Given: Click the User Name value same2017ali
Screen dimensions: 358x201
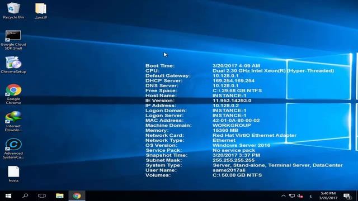Looking at the screenshot, I should (229, 170).
